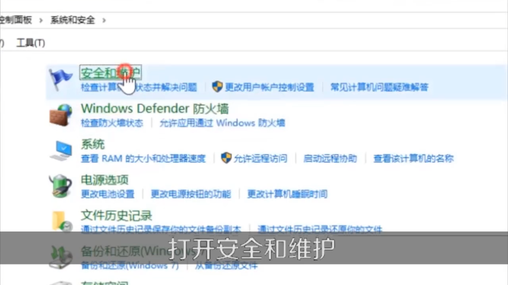Click 更改电源按钮的功能 link
The width and height of the screenshot is (508, 285).
(x=191, y=194)
